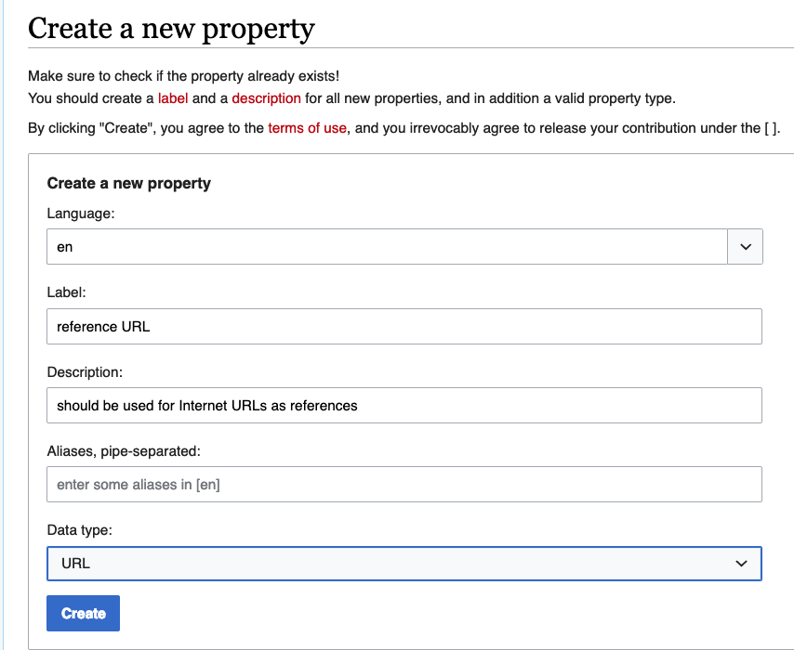The height and width of the screenshot is (650, 794).
Task: Follow the "terms of use" link
Action: click(x=308, y=128)
